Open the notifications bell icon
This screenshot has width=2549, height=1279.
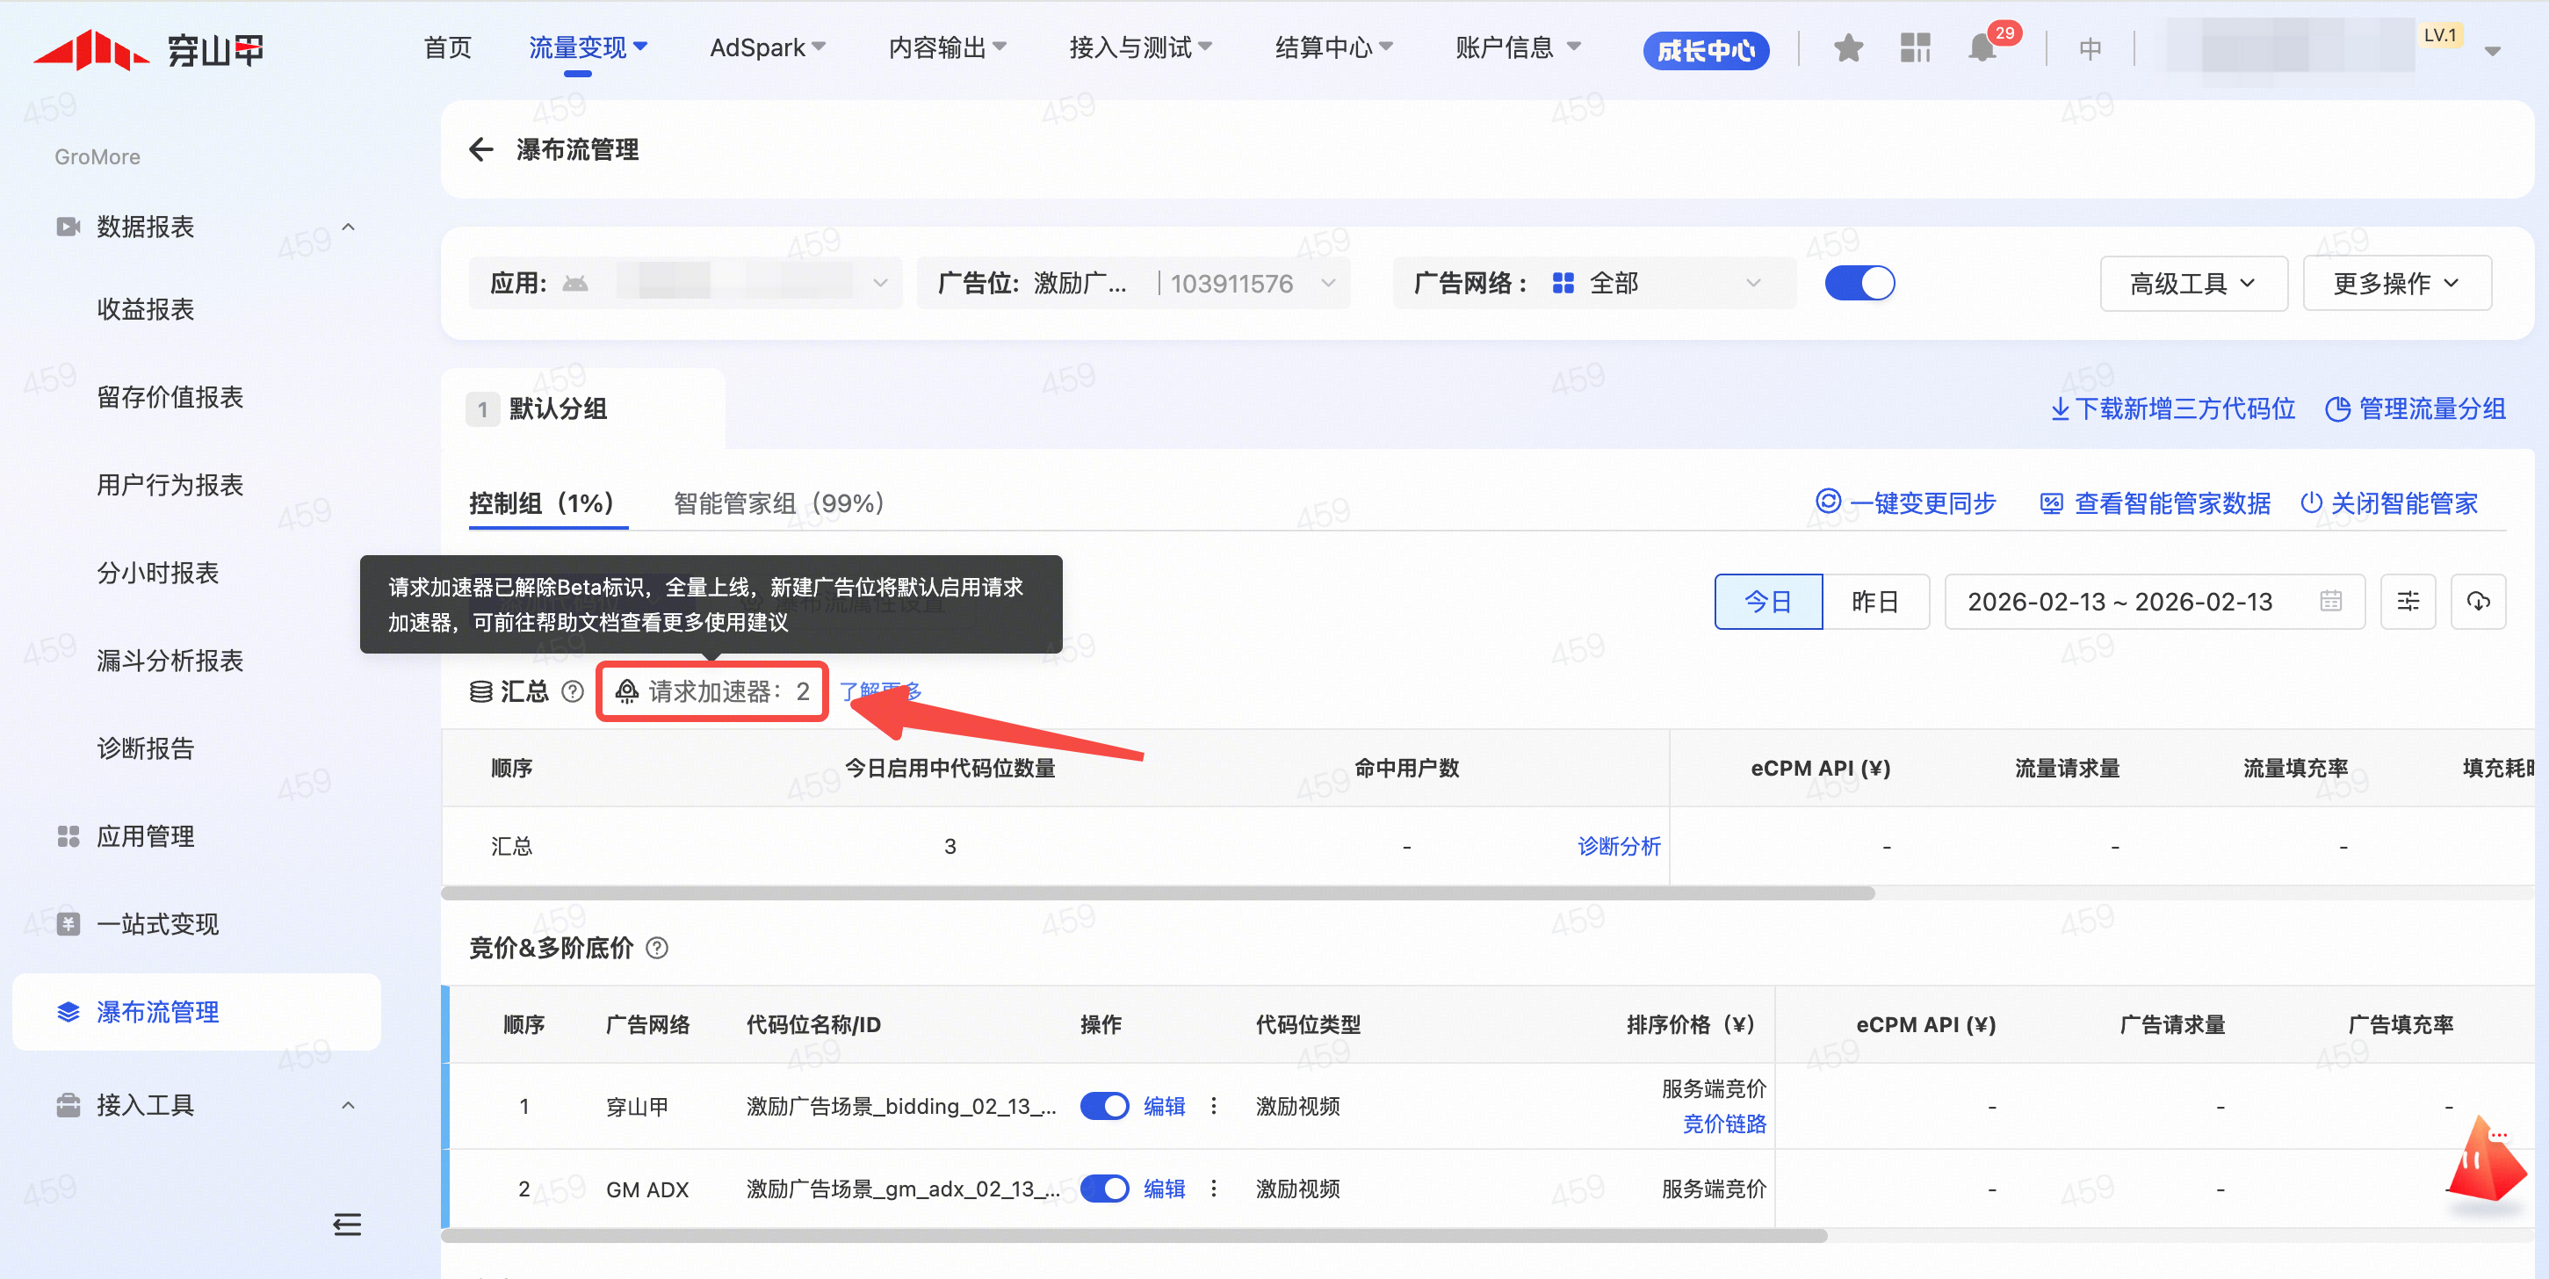click(x=1981, y=47)
